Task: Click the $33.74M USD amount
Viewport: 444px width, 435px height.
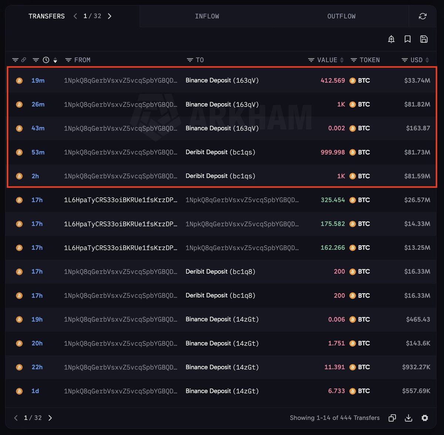Action: coord(417,81)
